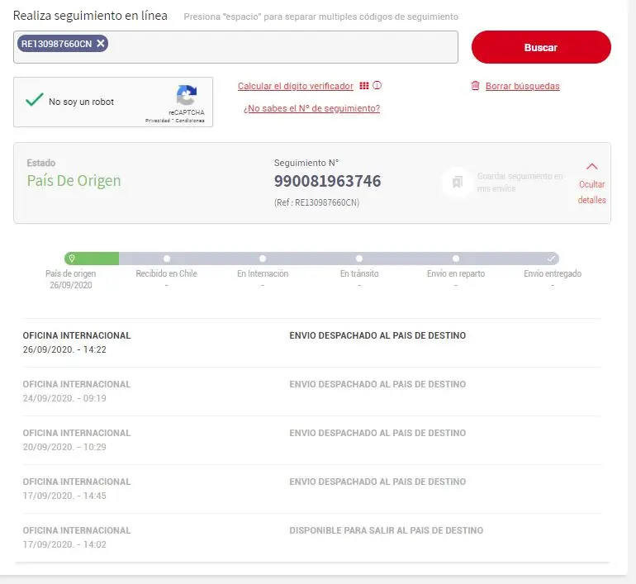Click the reCAPTCHA logo
The height and width of the screenshot is (584, 636).
187,95
